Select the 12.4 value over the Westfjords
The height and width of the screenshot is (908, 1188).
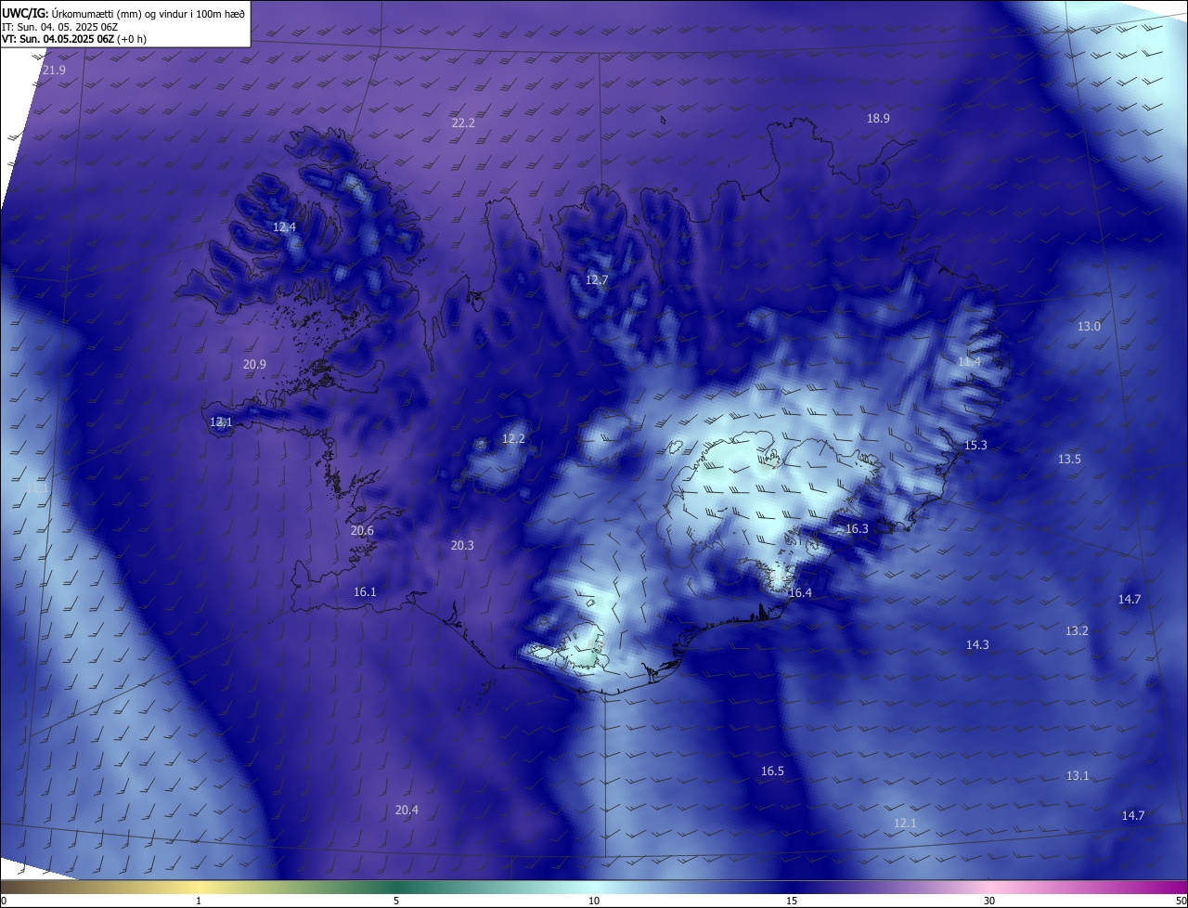click(284, 227)
